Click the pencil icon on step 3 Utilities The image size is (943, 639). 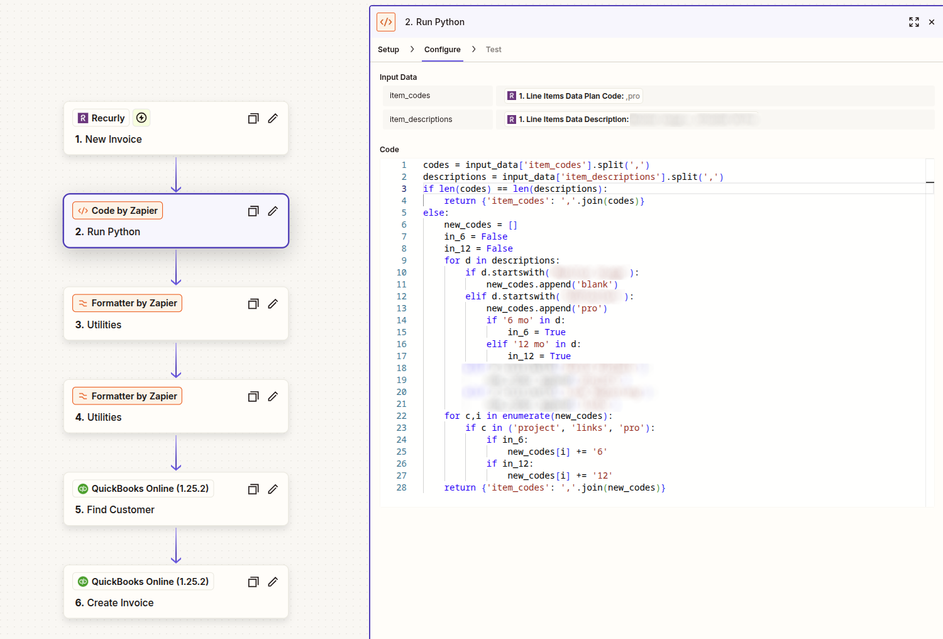point(273,304)
